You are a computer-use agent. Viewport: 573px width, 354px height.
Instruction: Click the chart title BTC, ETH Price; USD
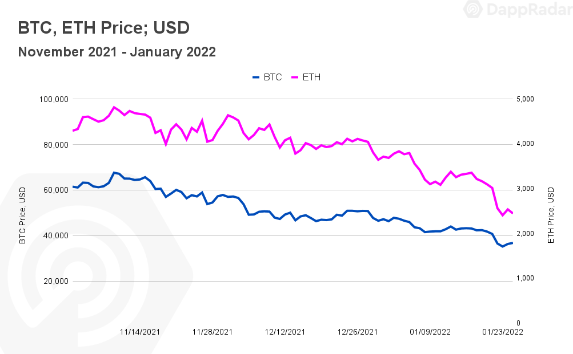coord(104,28)
